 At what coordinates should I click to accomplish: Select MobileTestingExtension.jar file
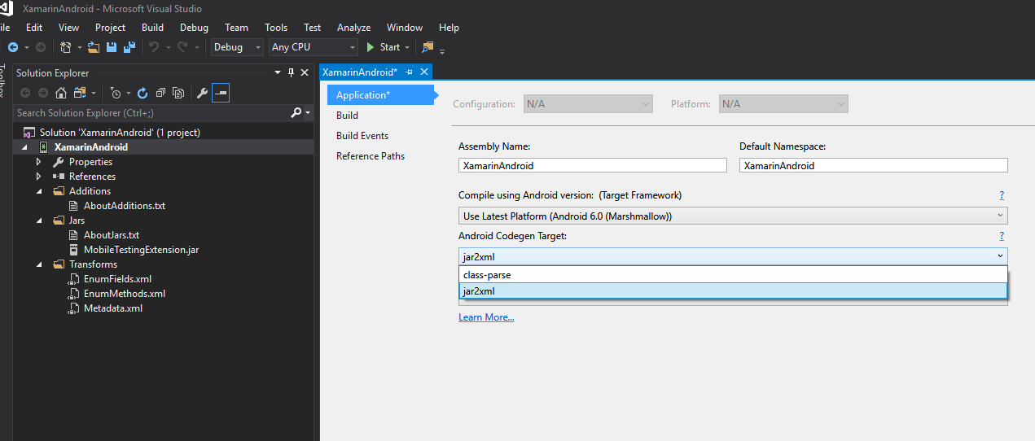[x=141, y=250]
